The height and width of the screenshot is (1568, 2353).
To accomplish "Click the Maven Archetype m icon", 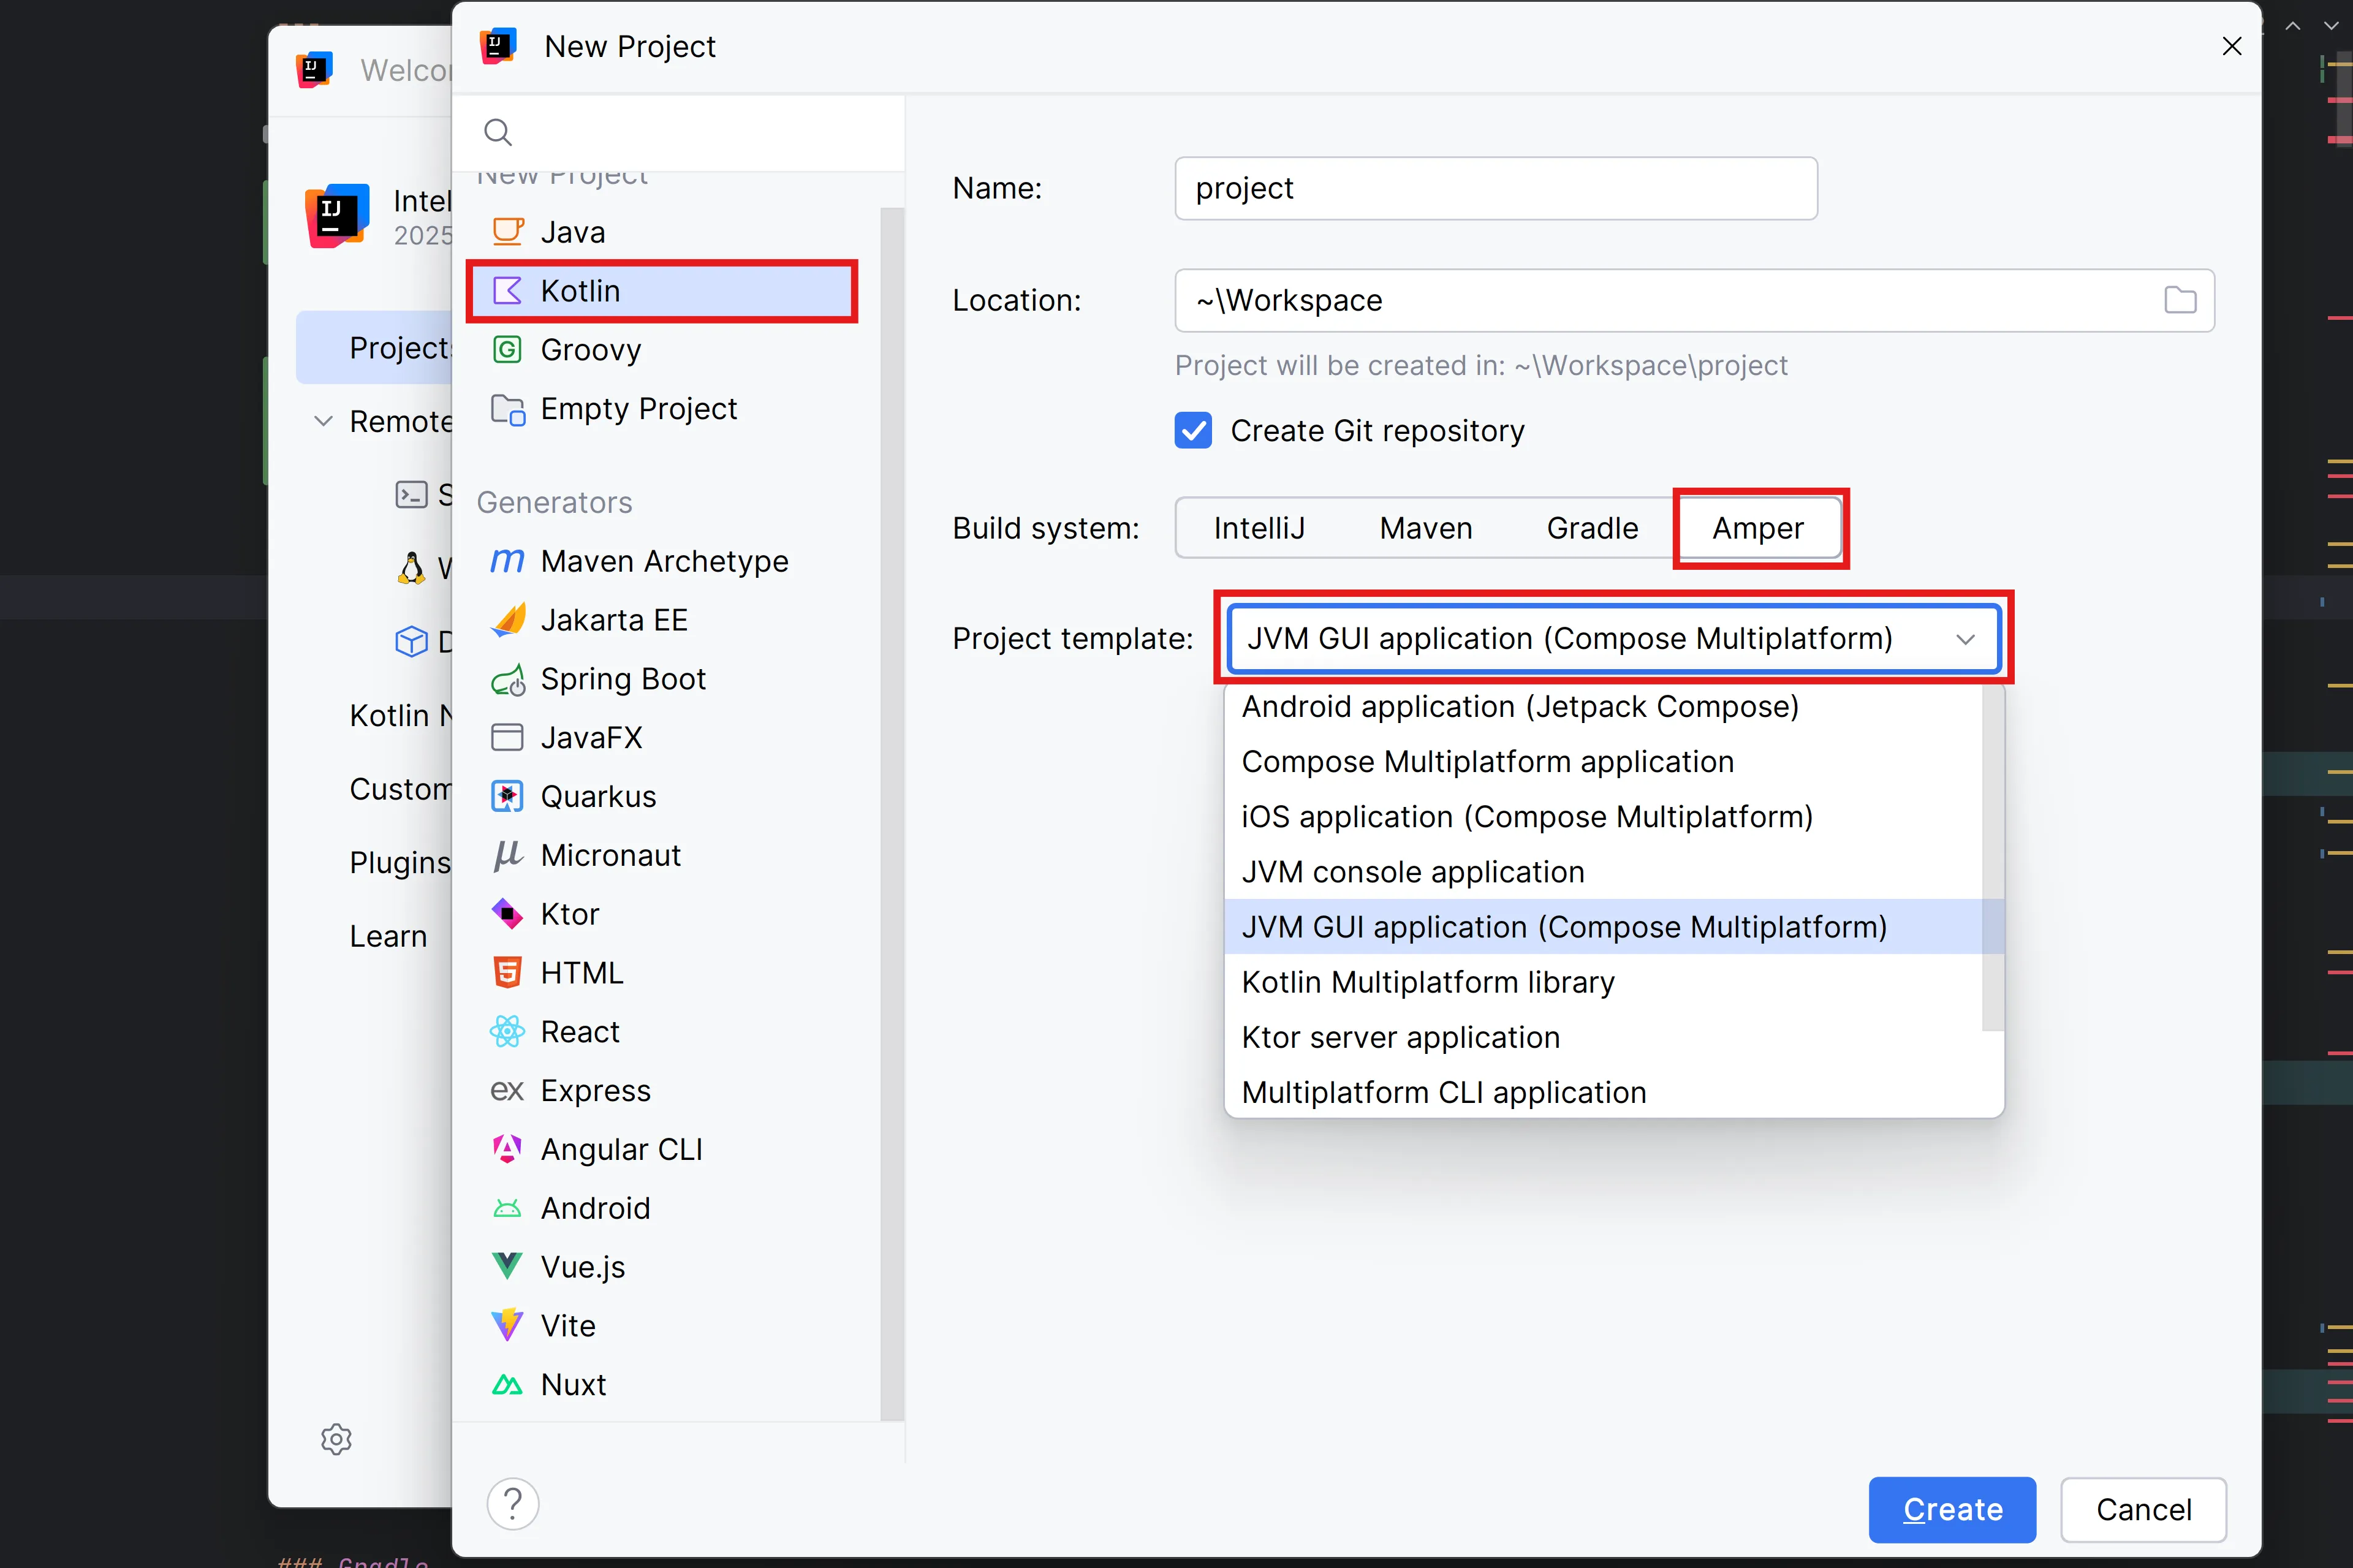I will pyautogui.click(x=508, y=561).
